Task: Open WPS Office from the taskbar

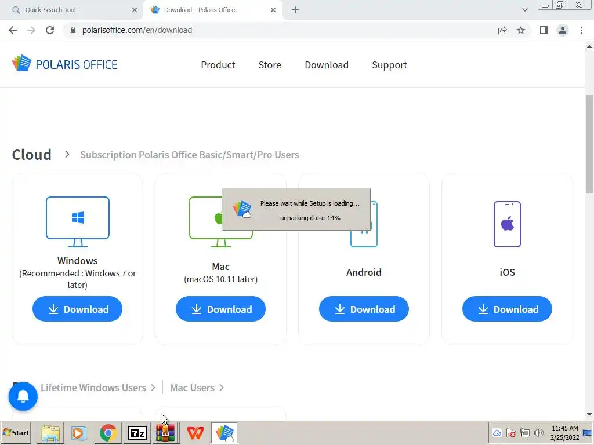Action: [195, 433]
